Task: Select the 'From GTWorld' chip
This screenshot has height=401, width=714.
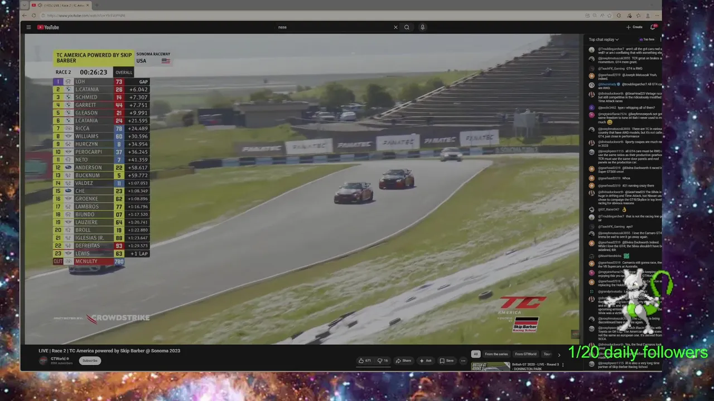Action: click(525, 354)
